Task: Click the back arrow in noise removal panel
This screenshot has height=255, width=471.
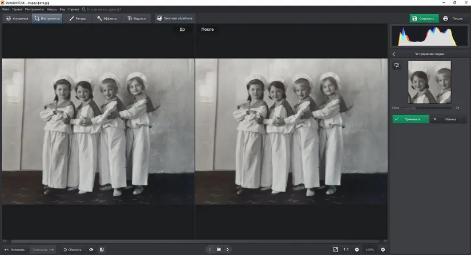Action: tap(394, 54)
